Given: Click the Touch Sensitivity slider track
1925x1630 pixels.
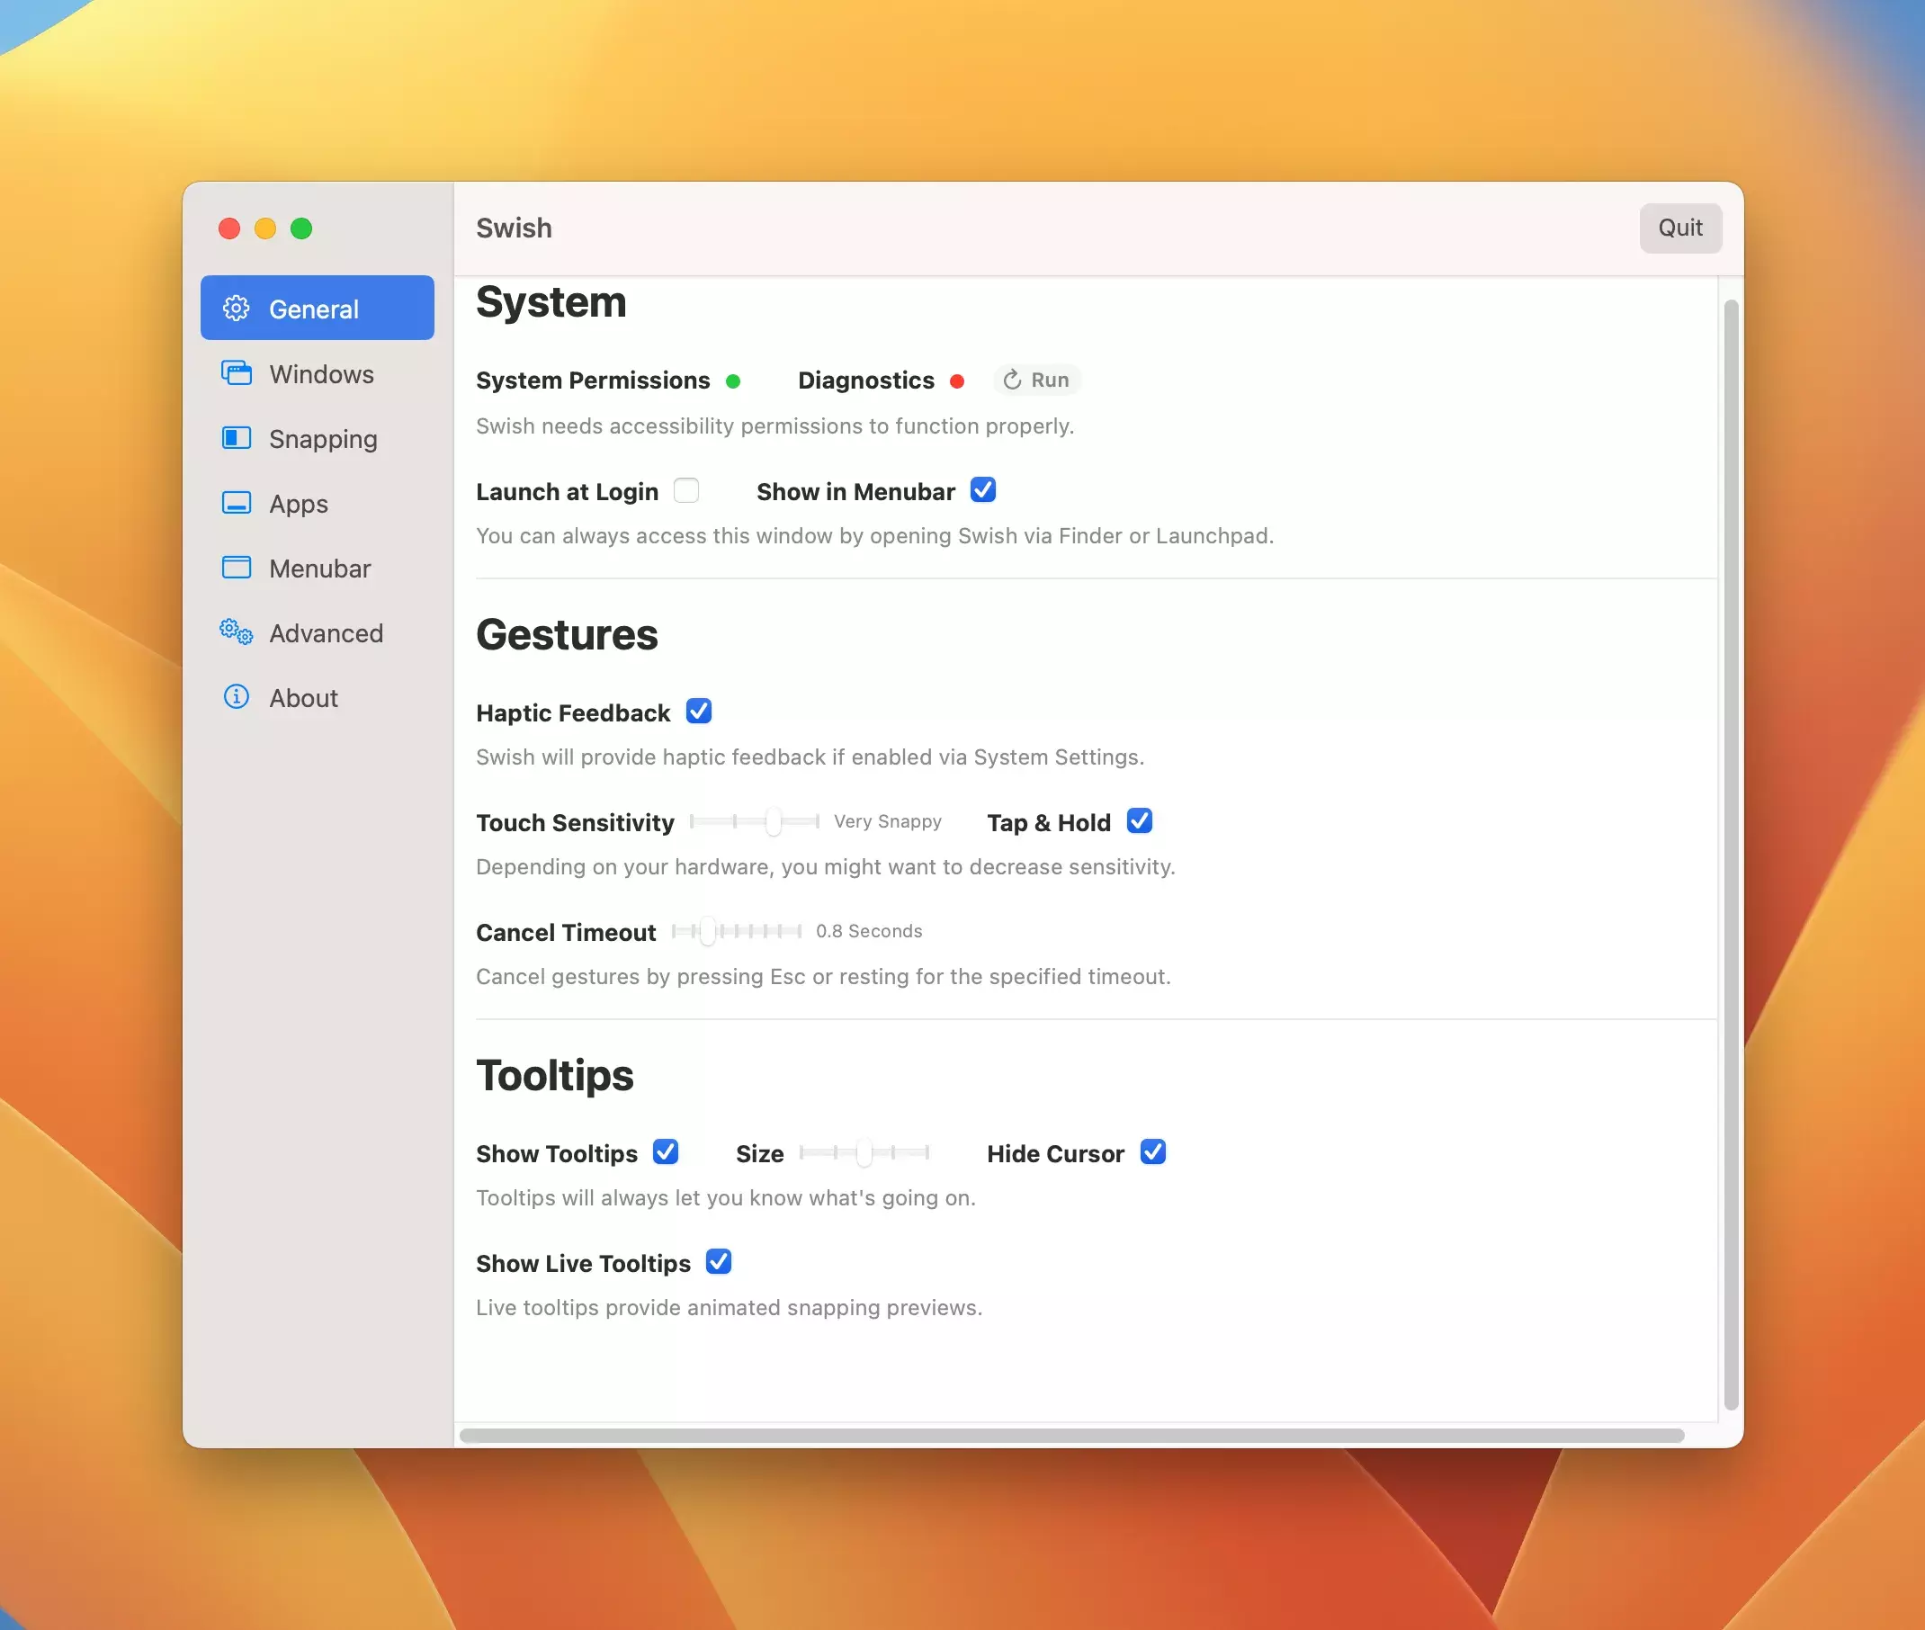Looking at the screenshot, I should 754,821.
